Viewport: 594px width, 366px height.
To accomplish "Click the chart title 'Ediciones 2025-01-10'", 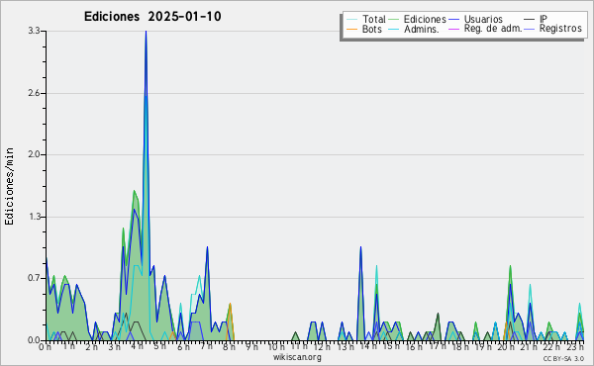I will [x=152, y=17].
